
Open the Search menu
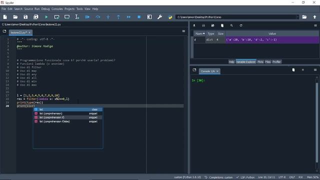[18, 9]
